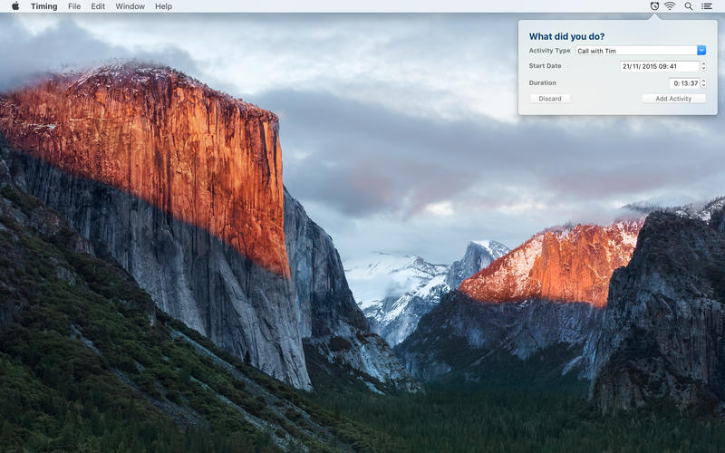725x453 pixels.
Task: Open Spotlight search magnifier
Action: coord(689,6)
